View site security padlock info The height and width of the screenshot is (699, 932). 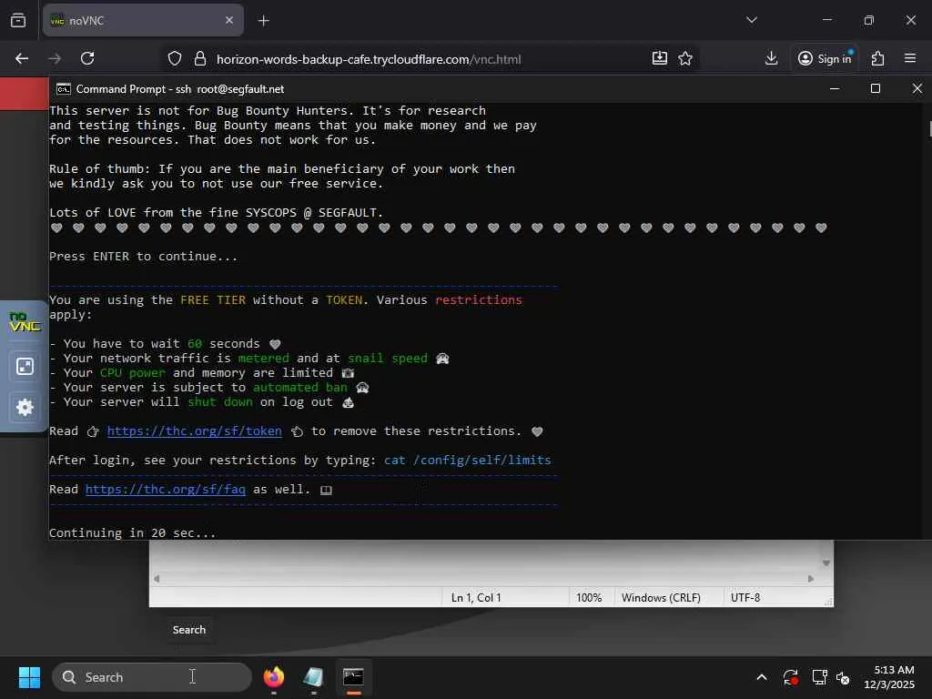coord(200,58)
